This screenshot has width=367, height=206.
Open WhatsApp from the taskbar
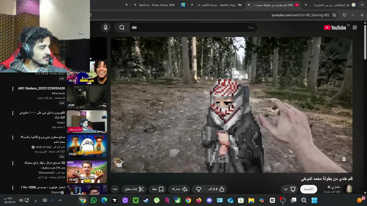tap(93, 200)
